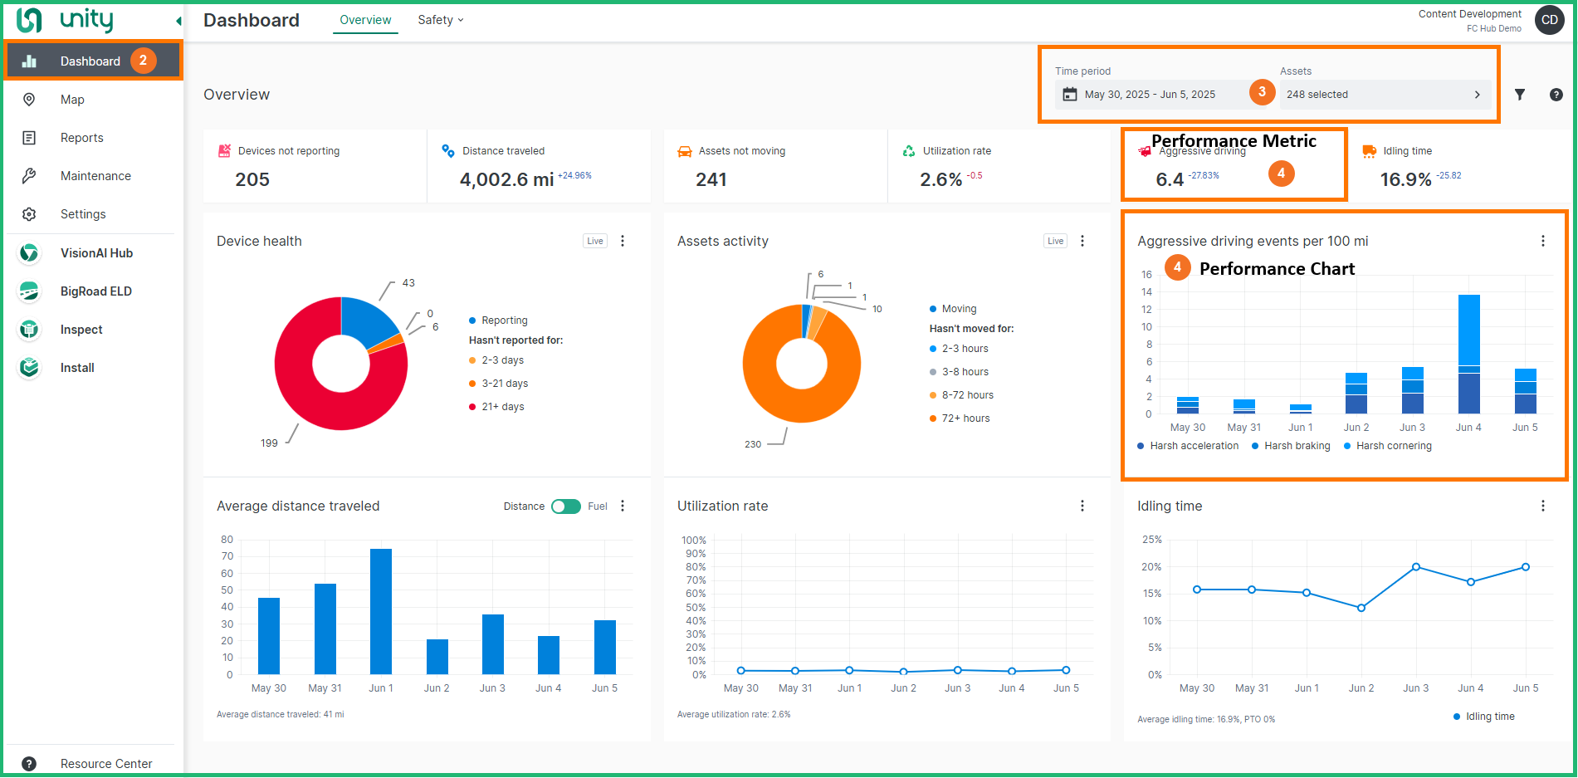Open Device health three-dot options menu
The height and width of the screenshot is (778, 1578).
tap(623, 241)
